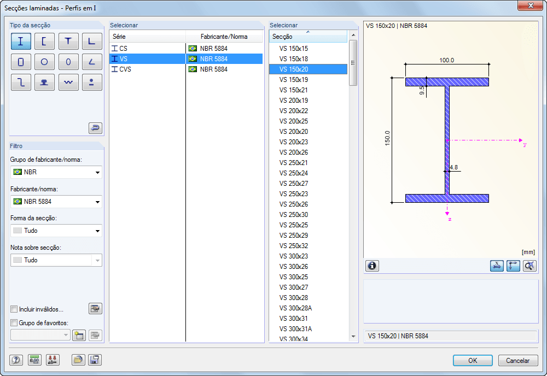
Task: Open the units and decimals (0.00) icon
Action: [34, 360]
